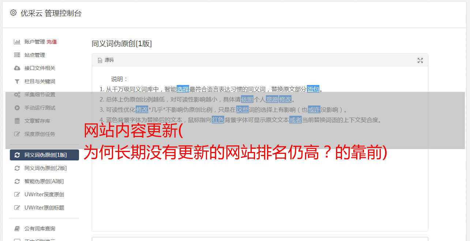Click highlighted word 语句 in the first line
470x241 pixels.
click(x=313, y=89)
